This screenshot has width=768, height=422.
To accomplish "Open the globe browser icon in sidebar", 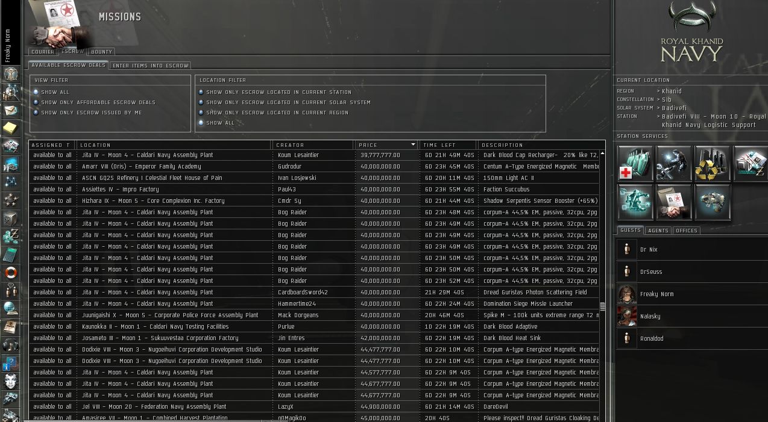I will [x=11, y=309].
